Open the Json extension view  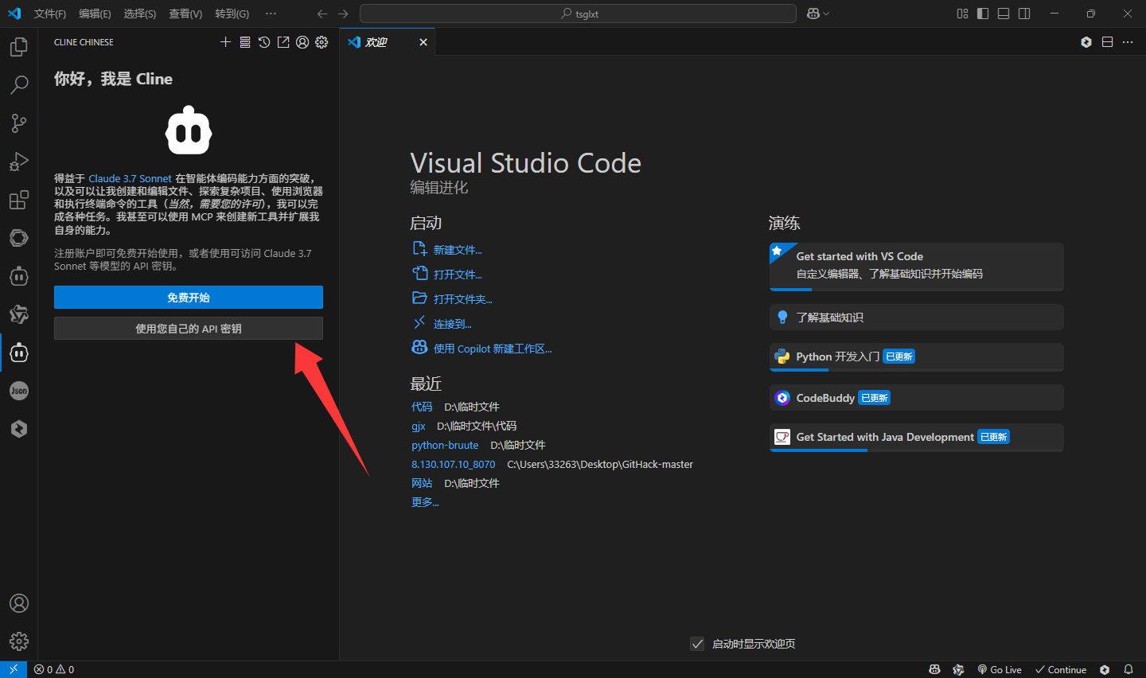(x=19, y=391)
